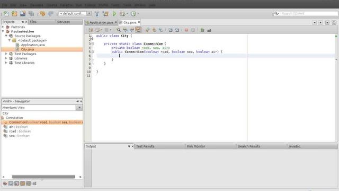This screenshot has height=191, width=339.
Task: Click the Clean and Build project icon
Action: 105,14
